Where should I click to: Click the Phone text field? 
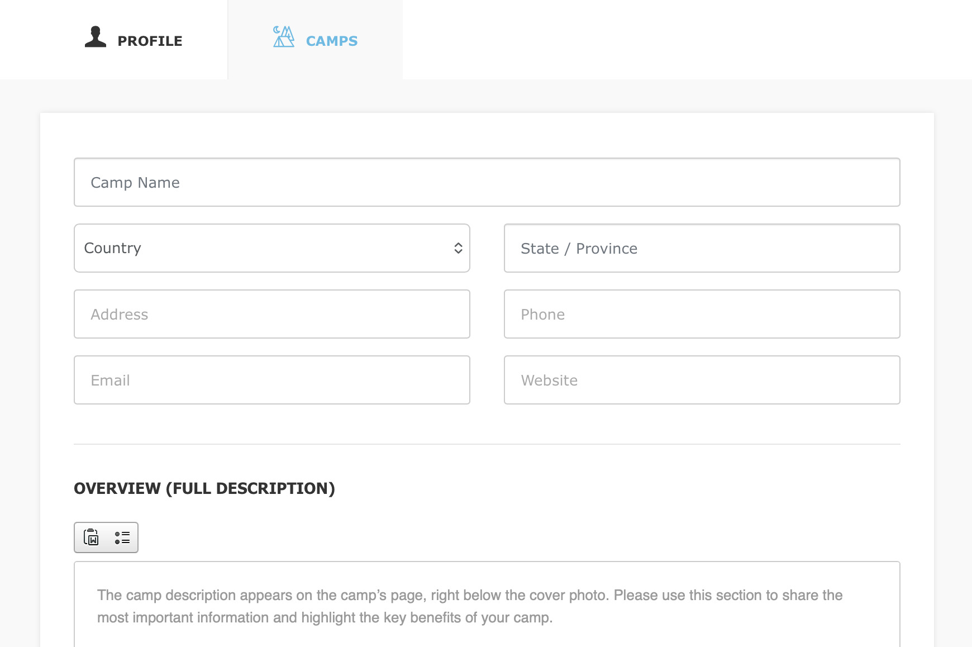[x=702, y=314]
